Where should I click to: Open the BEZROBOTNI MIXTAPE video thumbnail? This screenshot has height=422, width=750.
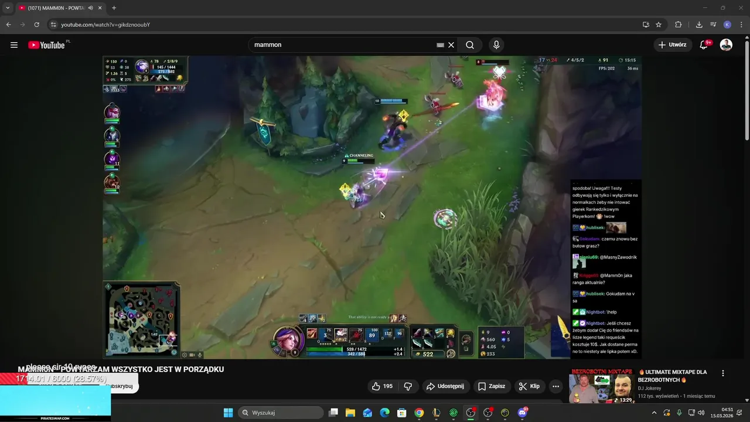(x=602, y=386)
